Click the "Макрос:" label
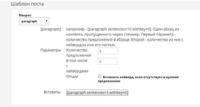200x107 pixels. coord(25,15)
